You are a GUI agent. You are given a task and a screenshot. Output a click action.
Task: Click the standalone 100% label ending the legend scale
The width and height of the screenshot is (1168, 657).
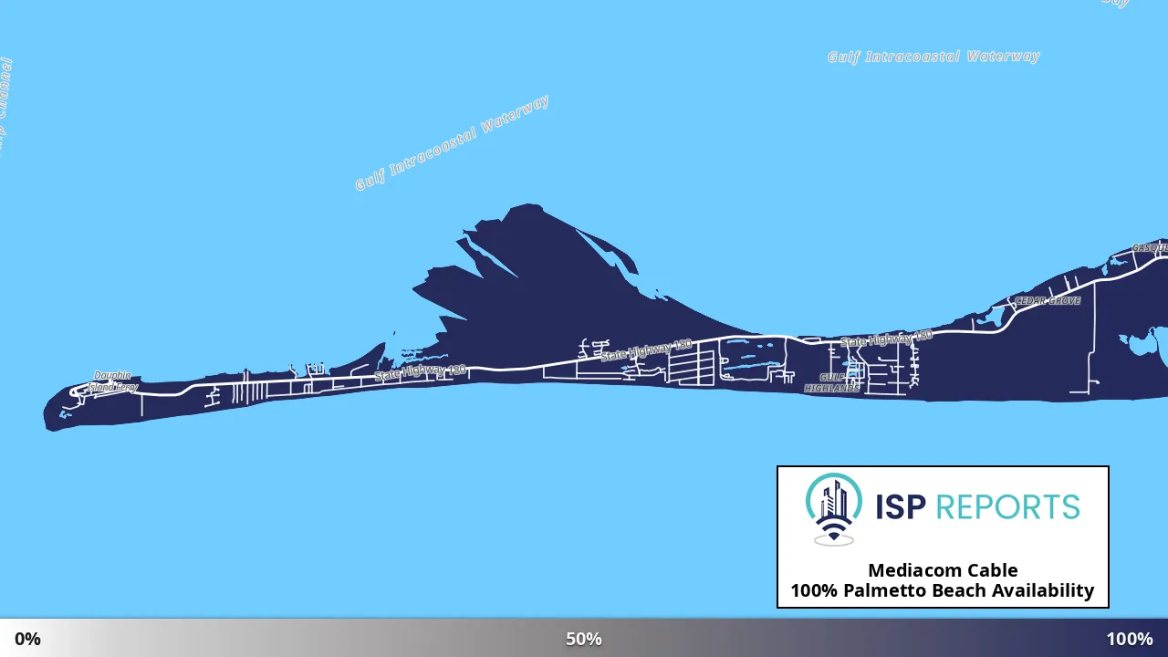(x=1130, y=639)
